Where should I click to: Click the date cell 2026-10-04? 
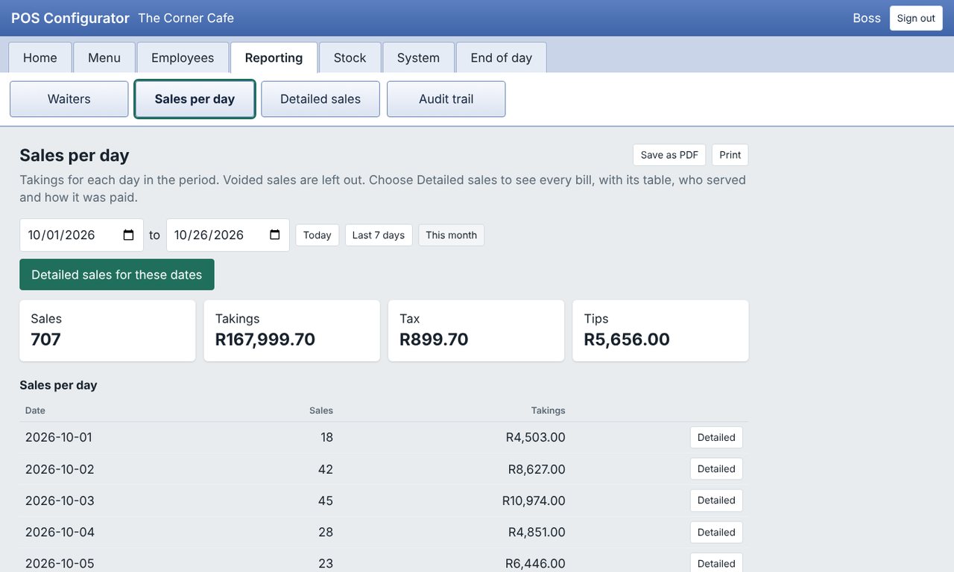click(60, 533)
